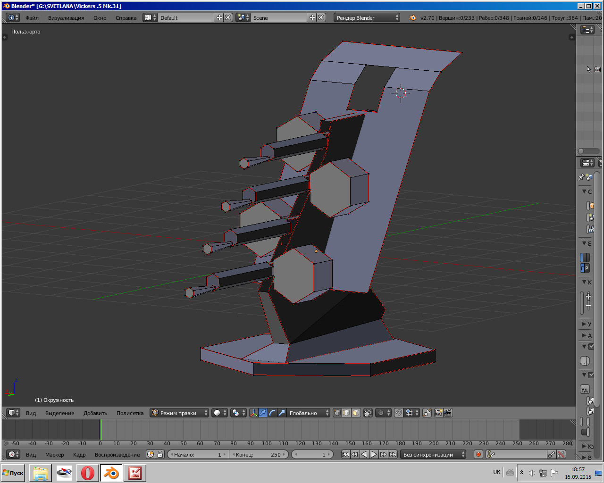604x483 pixels.
Task: Click the outliner horizontal scrollbar
Action: 588,151
